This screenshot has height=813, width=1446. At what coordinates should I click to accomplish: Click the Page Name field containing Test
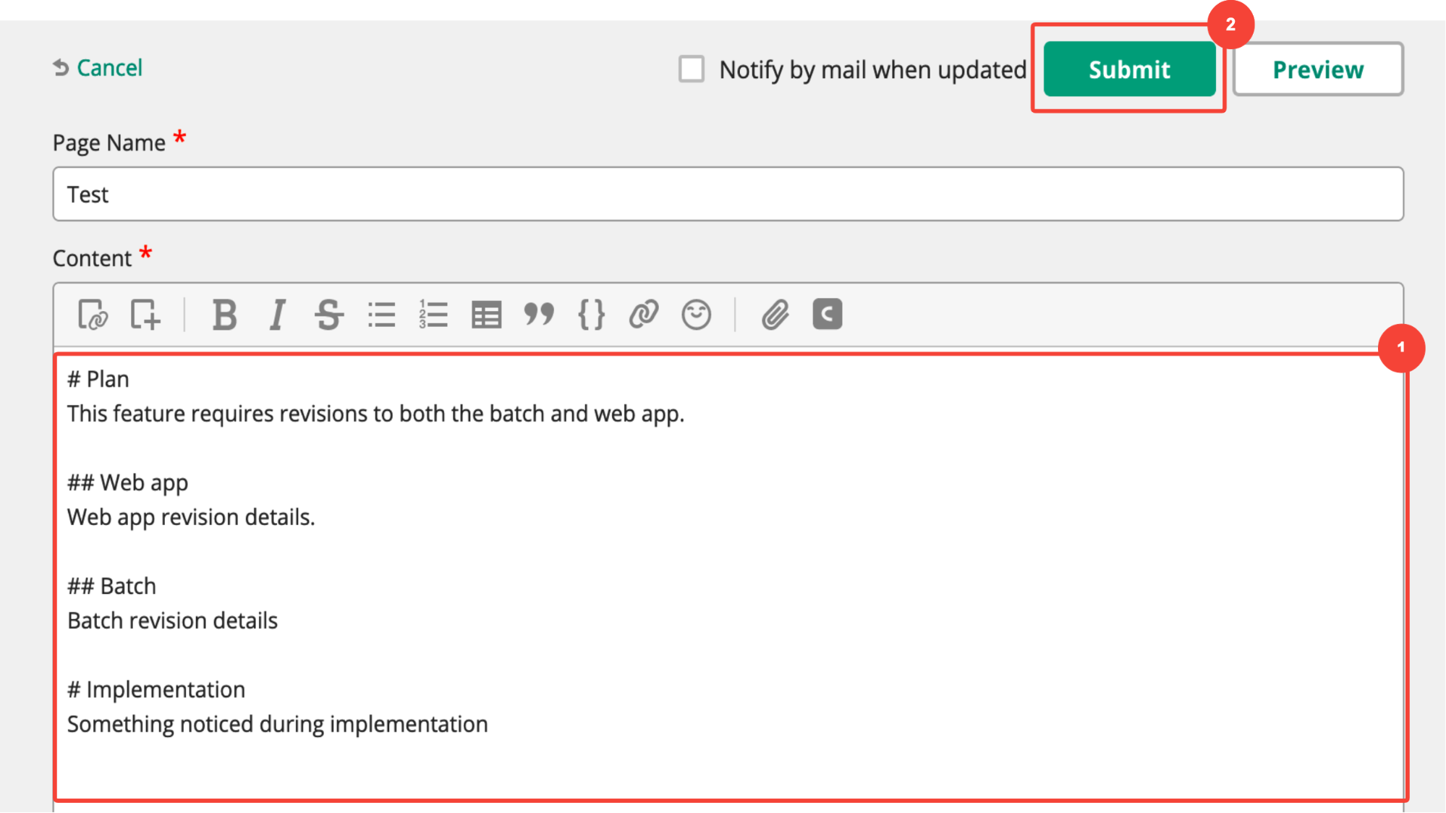click(727, 194)
